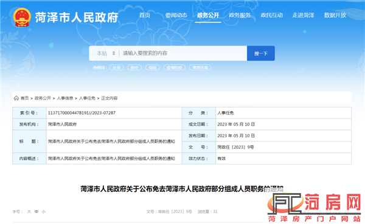Click the 成文日期 value 2023年05月10日
This screenshot has width=365, height=224.
[236, 124]
